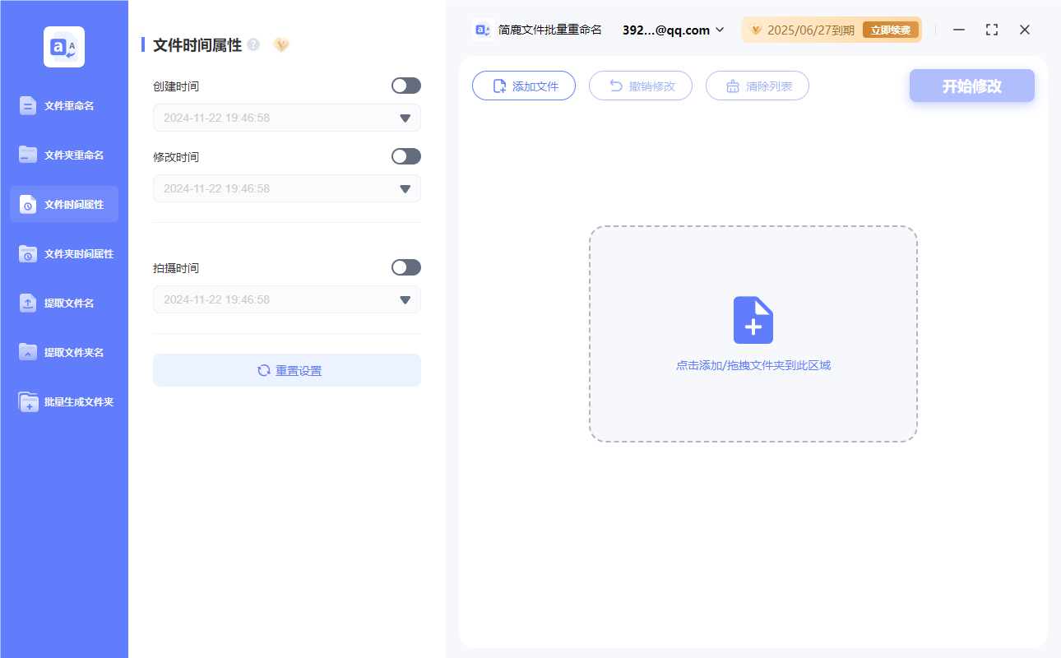1061x658 pixels.
Task: Select the 文件时间属性 sidebar tab
Action: [x=63, y=204]
